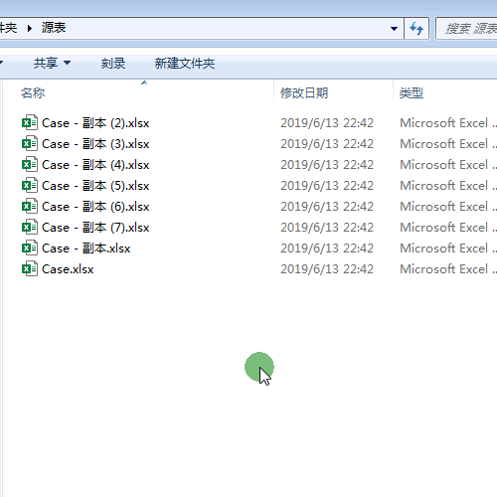Click the Microsoft Excel type of Case - 副本 (3).xlsx
Screen dimensions: 497x497
448,144
